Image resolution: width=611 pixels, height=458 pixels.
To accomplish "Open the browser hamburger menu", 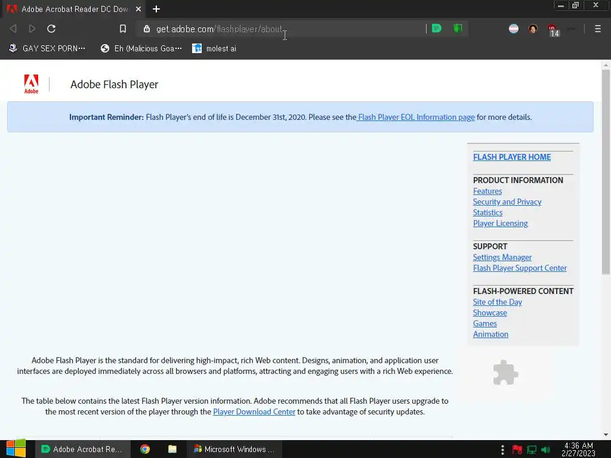I will click(x=598, y=29).
